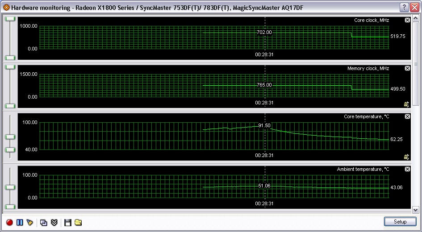Click the 91.50 value on Core temperature graph

click(264, 125)
